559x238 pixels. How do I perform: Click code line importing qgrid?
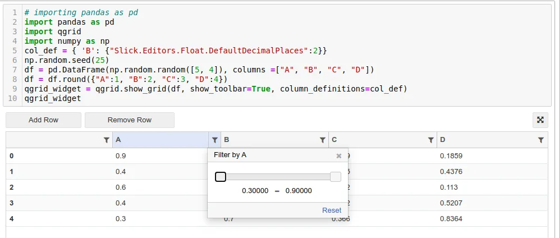pyautogui.click(x=39, y=31)
